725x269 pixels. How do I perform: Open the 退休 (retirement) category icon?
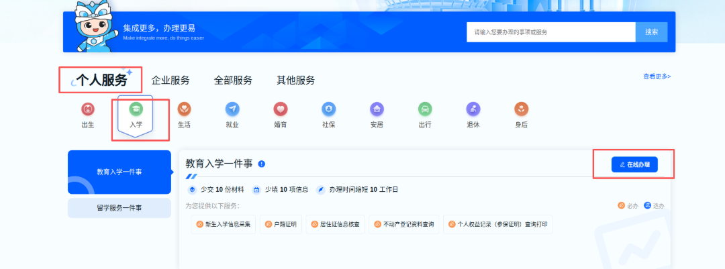pyautogui.click(x=473, y=109)
